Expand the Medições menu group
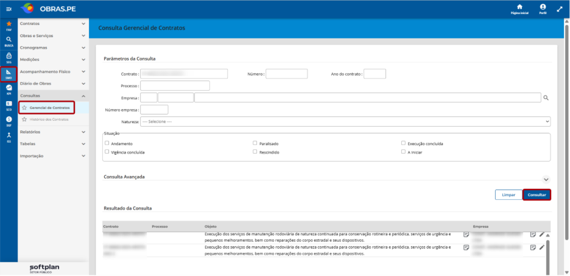The image size is (570, 276). coord(53,59)
